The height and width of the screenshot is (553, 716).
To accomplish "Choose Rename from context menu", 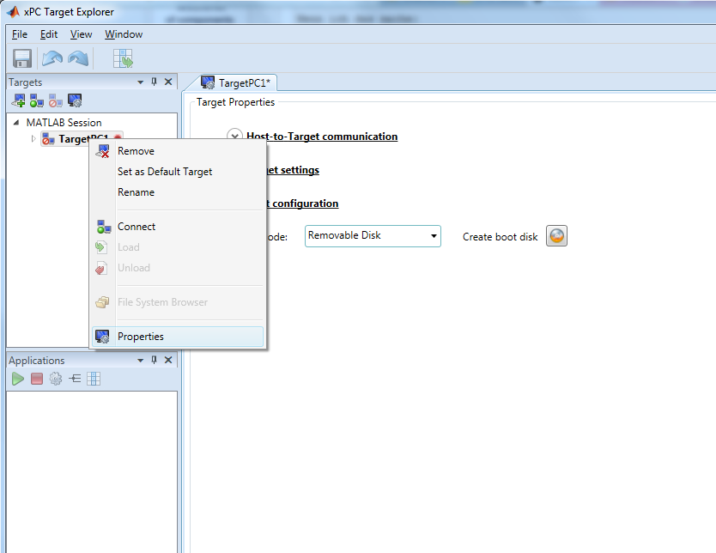I will [178, 192].
